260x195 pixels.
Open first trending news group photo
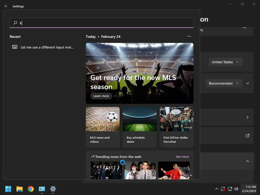(x=106, y=170)
